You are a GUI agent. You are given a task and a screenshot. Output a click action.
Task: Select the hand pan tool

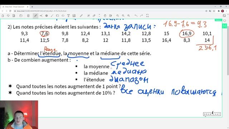pos(105,16)
